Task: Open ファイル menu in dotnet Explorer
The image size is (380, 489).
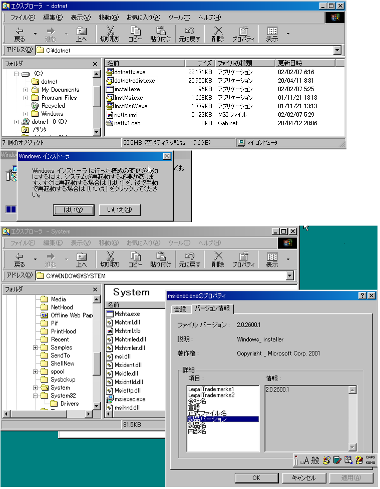Action: click(23, 18)
